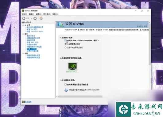The width and height of the screenshot is (163, 117).
Task: Open the 显示器(D) menu
Action: click(47, 14)
